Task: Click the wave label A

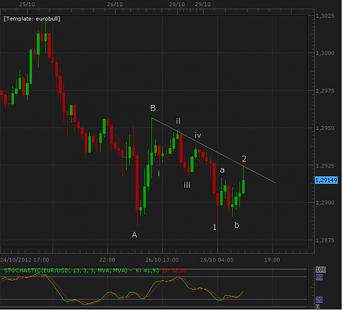Action: (134, 235)
